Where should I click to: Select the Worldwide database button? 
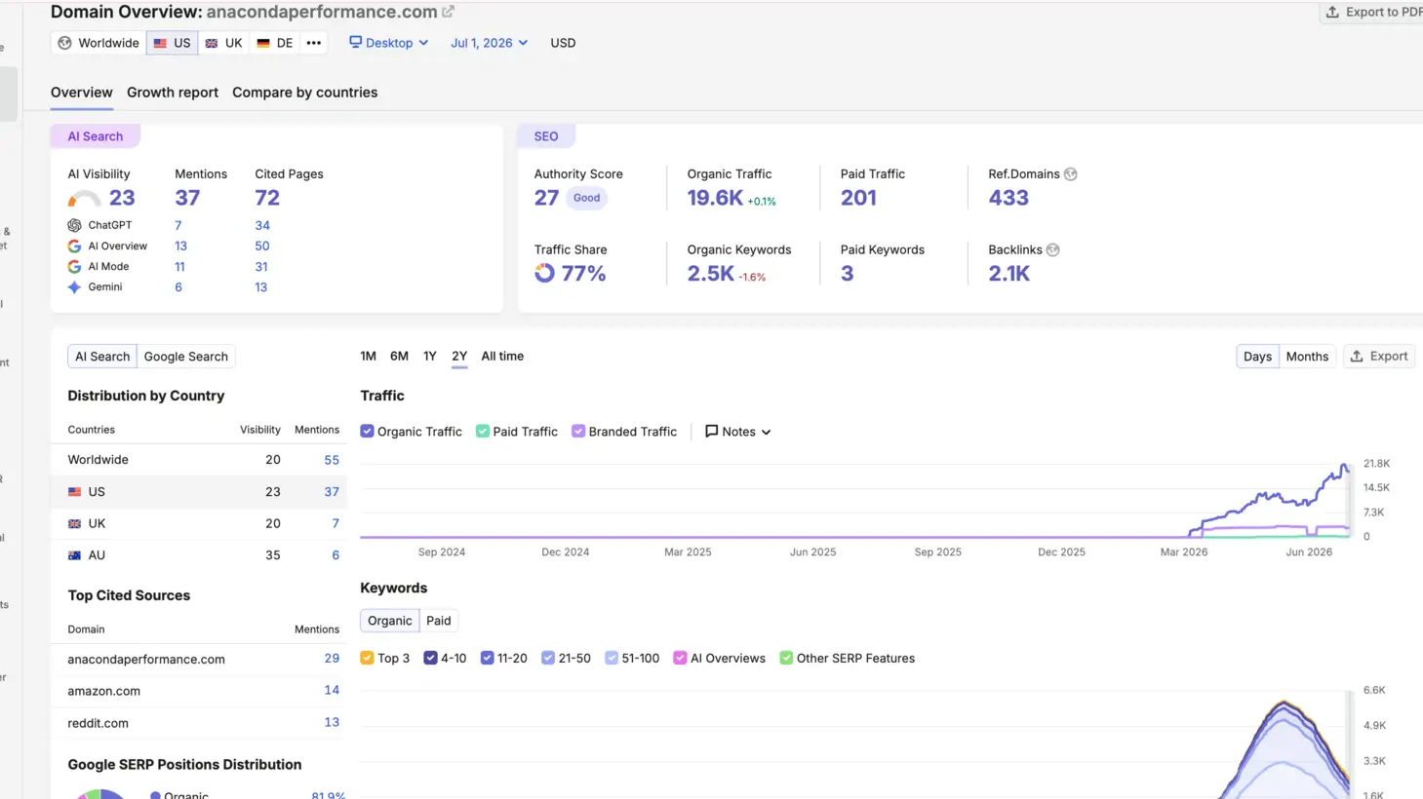coord(99,43)
